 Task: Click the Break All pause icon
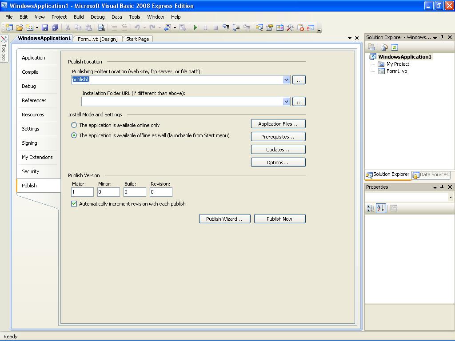click(205, 28)
